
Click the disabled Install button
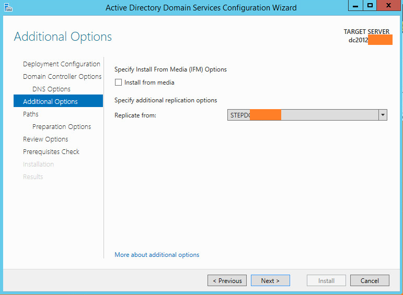click(326, 281)
